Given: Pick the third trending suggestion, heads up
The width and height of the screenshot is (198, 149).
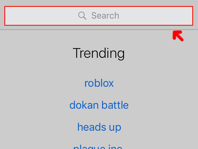Looking at the screenshot, I should (99, 127).
